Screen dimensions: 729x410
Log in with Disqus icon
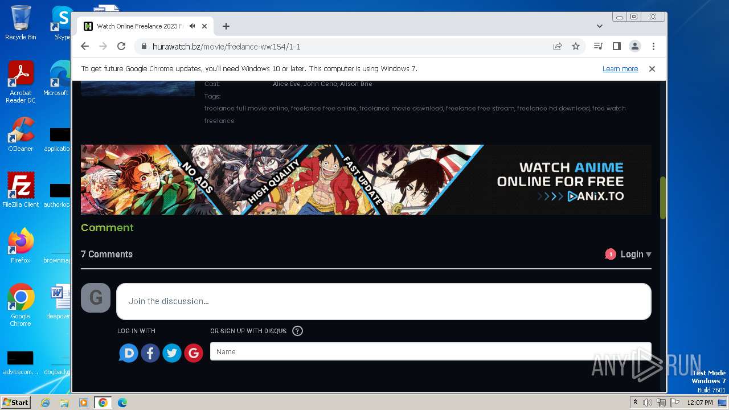point(129,353)
